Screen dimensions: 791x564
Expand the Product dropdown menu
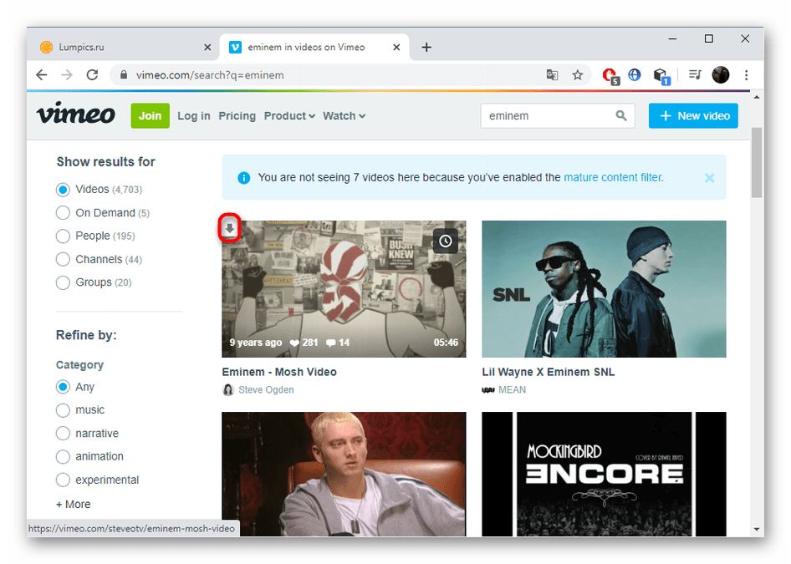pyautogui.click(x=289, y=116)
